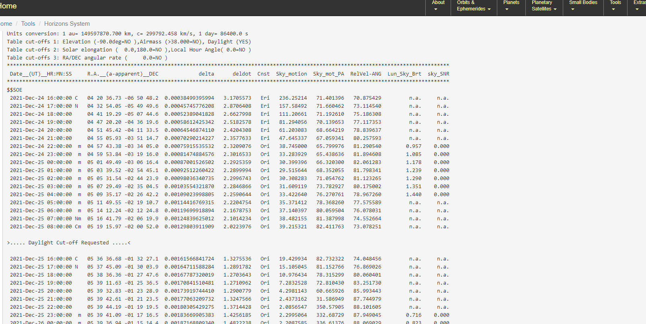Select the delta column header text
This screenshot has height=324, width=646.
[x=206, y=74]
